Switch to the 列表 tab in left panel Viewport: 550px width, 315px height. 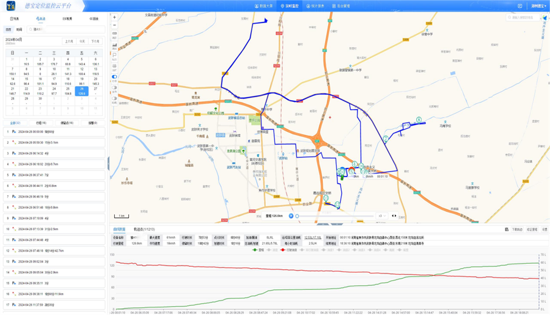click(x=14, y=19)
